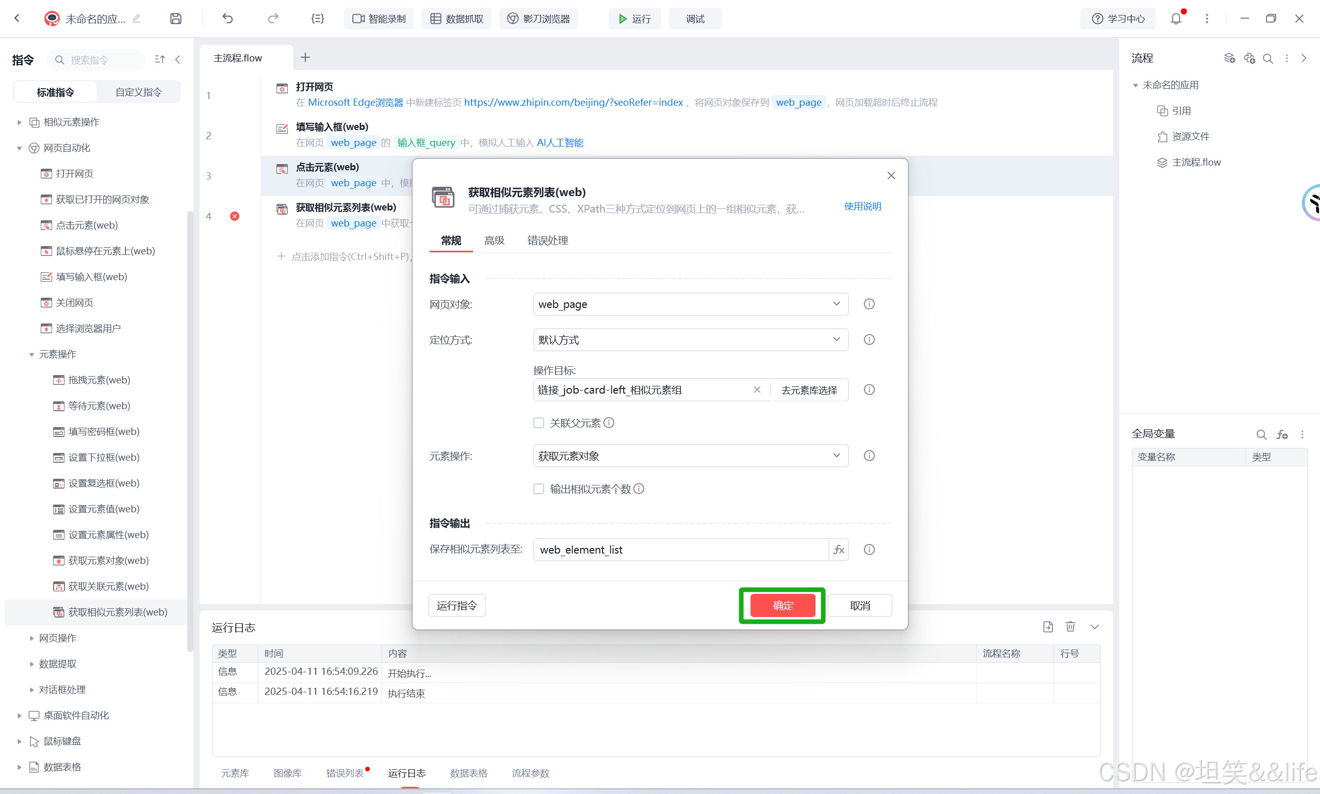Click info icon next to 网页对象 field
Viewport: 1320px width, 794px height.
click(x=869, y=304)
